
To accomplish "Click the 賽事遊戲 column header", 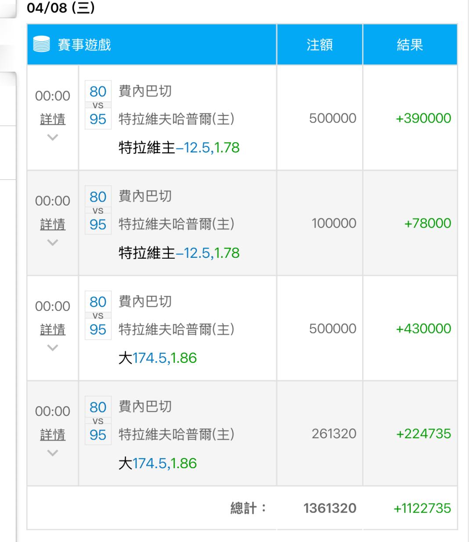I will [84, 45].
